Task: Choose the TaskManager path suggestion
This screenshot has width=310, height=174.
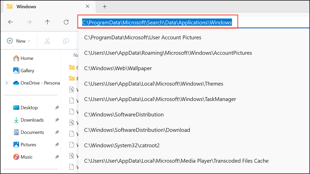Action: [160, 99]
